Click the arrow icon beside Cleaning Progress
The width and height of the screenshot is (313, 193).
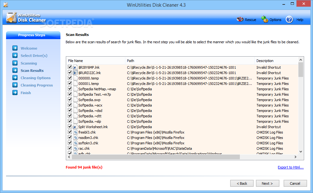(15, 85)
